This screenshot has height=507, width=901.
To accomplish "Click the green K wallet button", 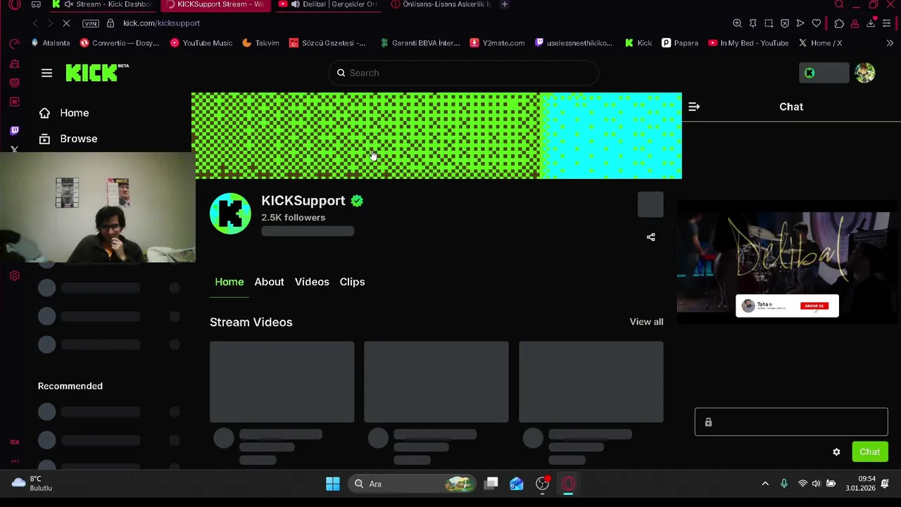I will tap(824, 73).
